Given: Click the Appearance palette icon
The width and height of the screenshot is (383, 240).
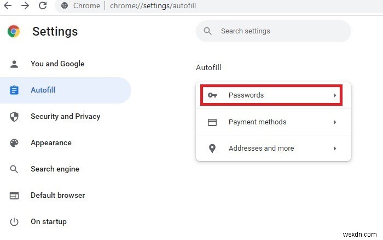Looking at the screenshot, I should (14, 143).
